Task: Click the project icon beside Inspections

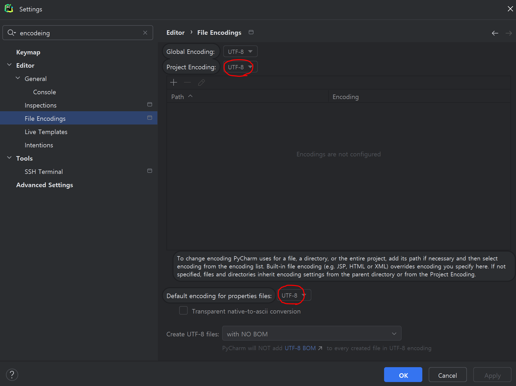Action: pyautogui.click(x=150, y=105)
